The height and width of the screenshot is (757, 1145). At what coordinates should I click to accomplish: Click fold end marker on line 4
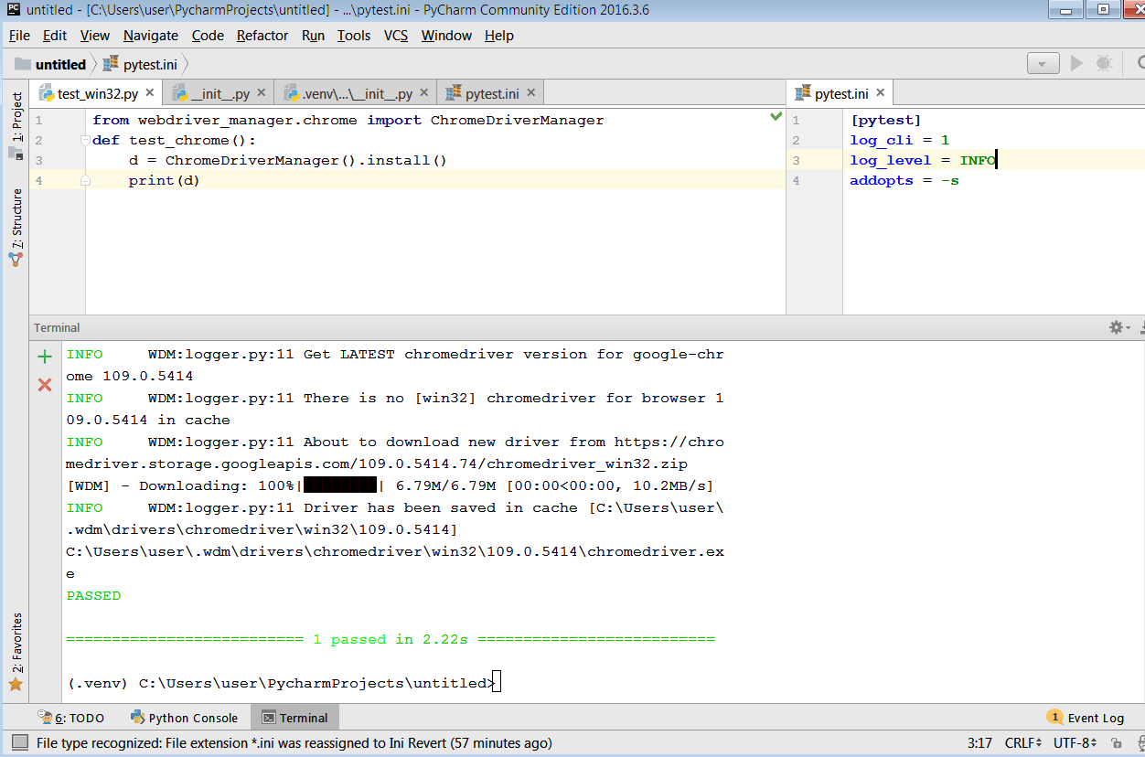coord(85,180)
